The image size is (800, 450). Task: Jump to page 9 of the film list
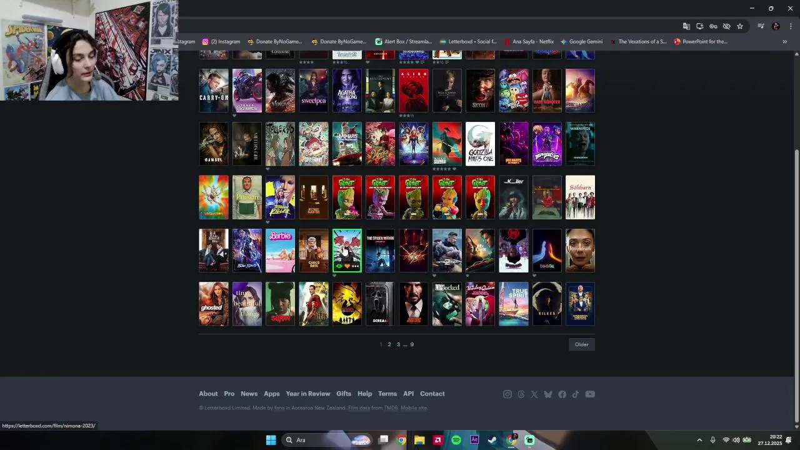point(412,344)
